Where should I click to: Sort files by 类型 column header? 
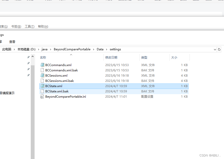point(144,58)
